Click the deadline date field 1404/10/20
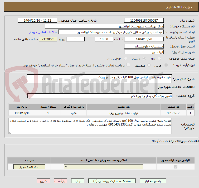 coord(144,39)
